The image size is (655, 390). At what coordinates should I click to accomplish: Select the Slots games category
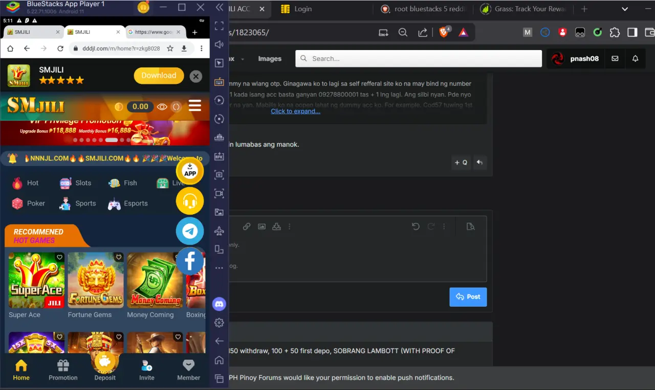76,183
